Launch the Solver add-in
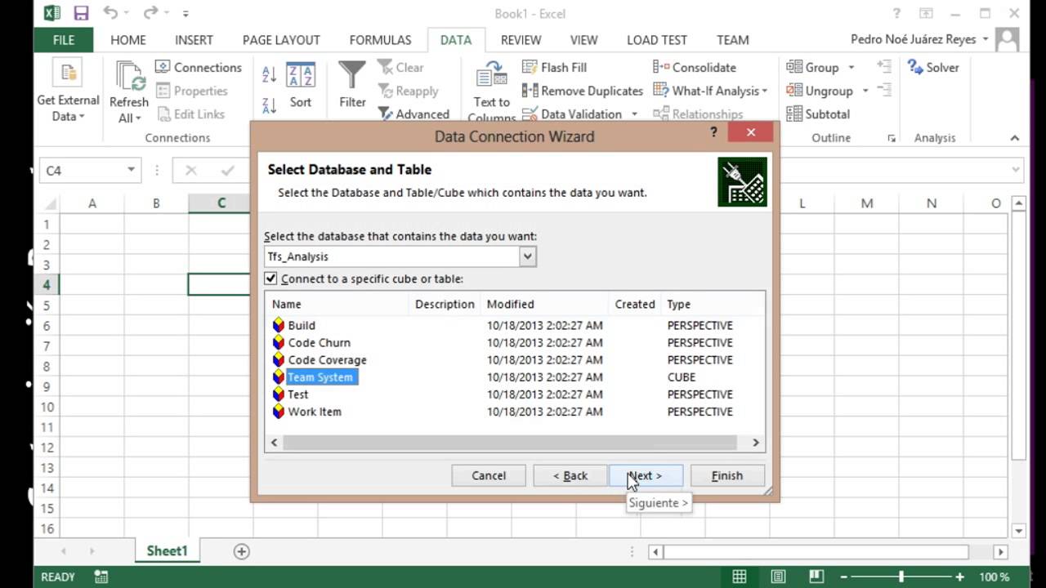1046x588 pixels. (932, 67)
